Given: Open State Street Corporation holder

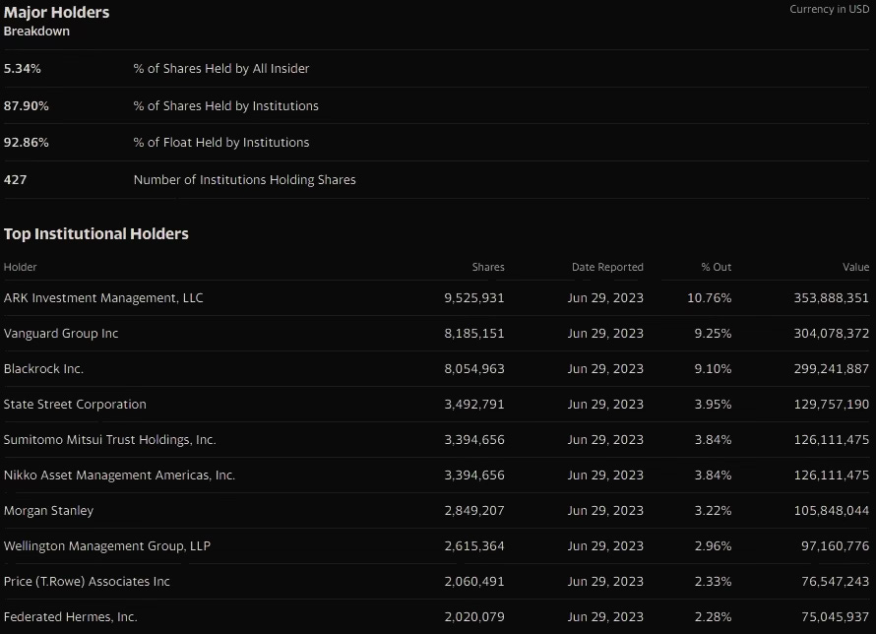Looking at the screenshot, I should pos(75,405).
